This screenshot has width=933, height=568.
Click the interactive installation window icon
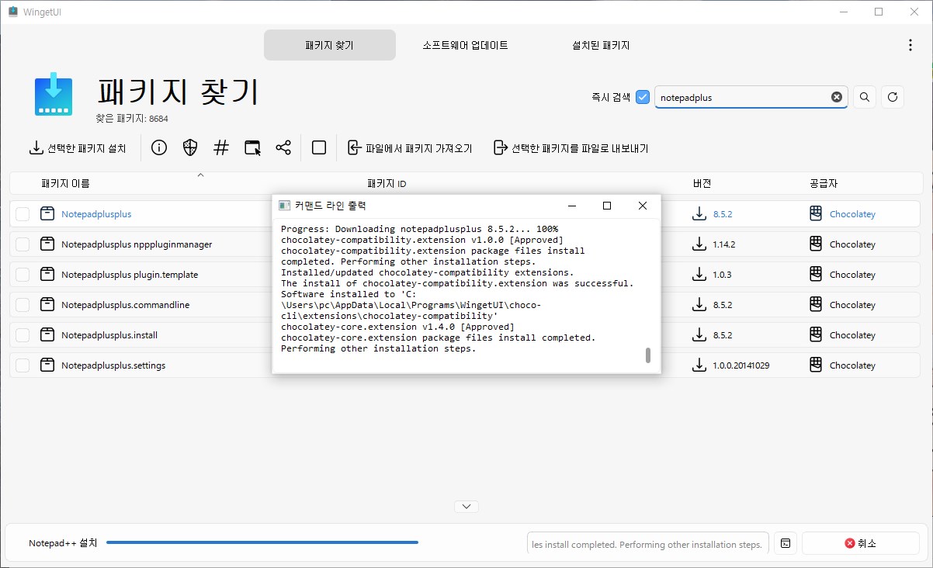(252, 147)
